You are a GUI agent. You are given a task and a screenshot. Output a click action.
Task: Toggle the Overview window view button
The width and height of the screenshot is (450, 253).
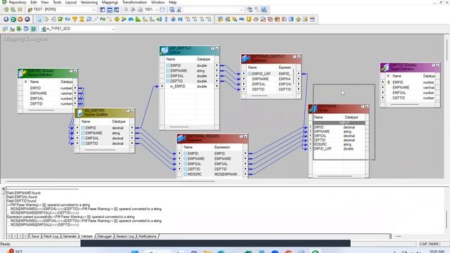[117, 9]
